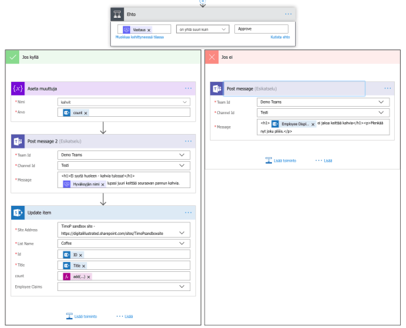Click 'Lisää toiminto' in the Jos ei branch
The image size is (406, 328).
coord(281,160)
